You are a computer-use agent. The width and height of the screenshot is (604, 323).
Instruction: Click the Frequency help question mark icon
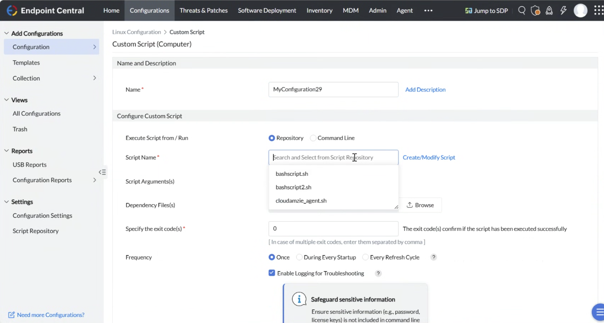433,257
